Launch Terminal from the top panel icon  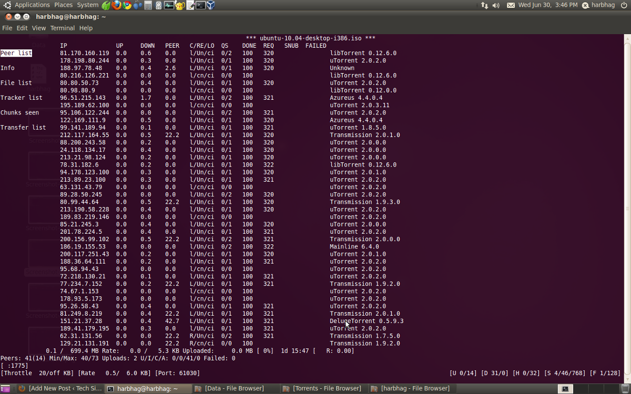pyautogui.click(x=200, y=5)
